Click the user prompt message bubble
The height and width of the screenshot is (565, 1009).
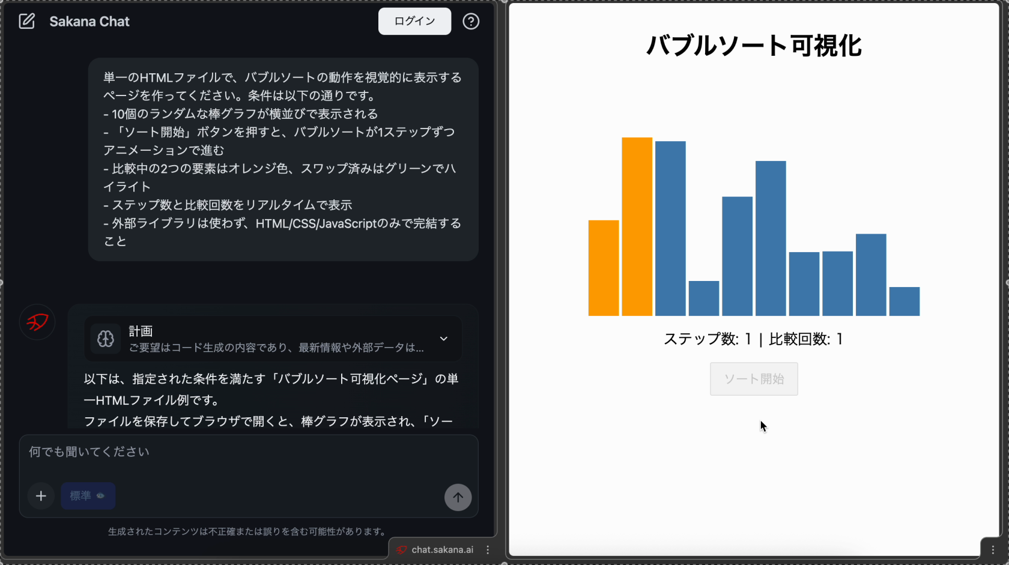pos(282,159)
